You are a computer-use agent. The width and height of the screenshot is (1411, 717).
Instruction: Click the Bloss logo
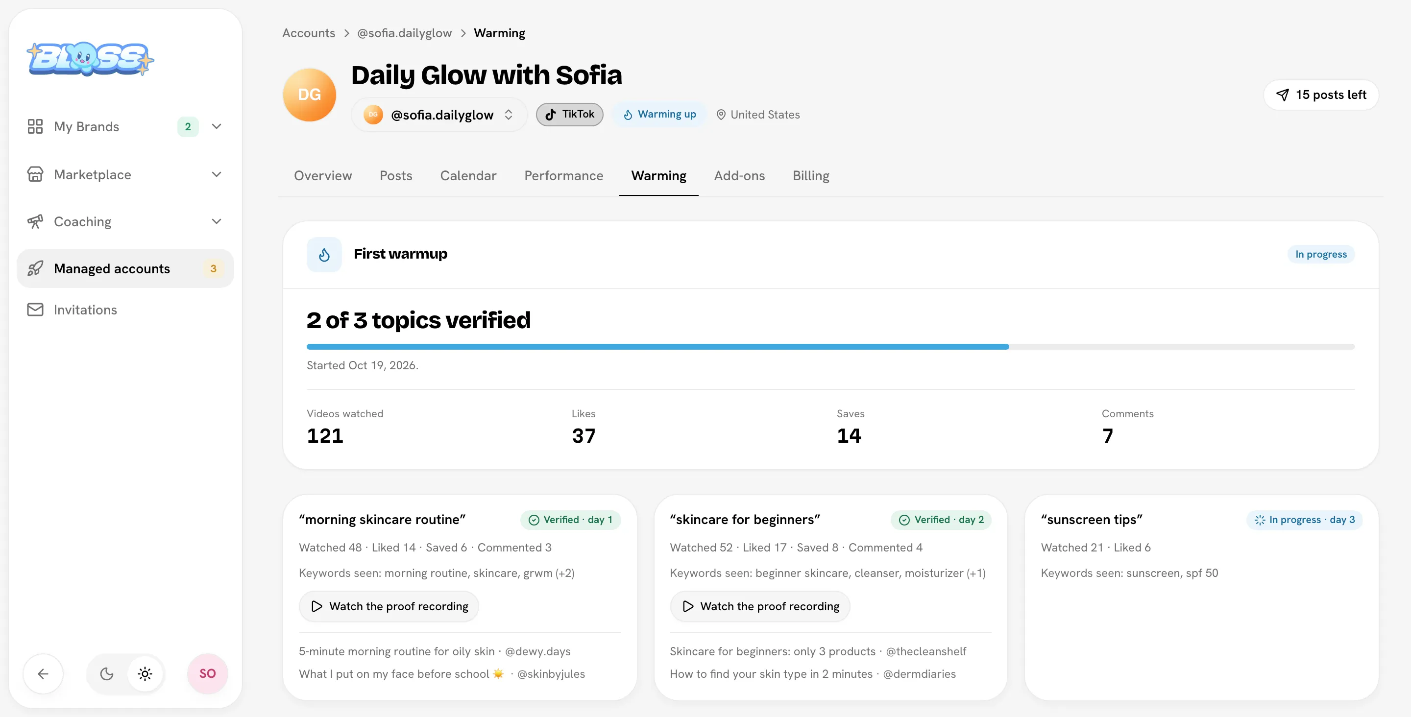[90, 59]
